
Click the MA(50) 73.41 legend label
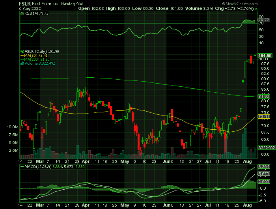coord(36,56)
